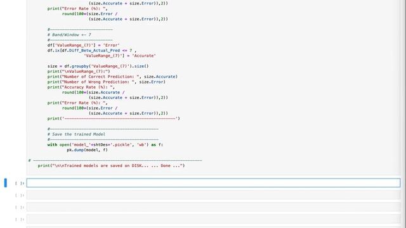Click the 'Trained models are saved on DISK' print line

click(112, 166)
